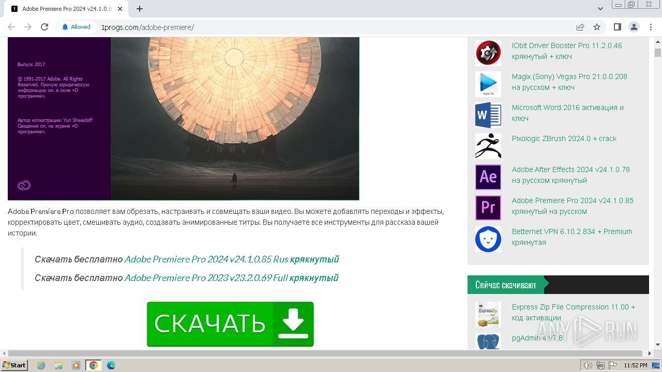This screenshot has width=662, height=372.
Task: Open Microsoft Word 2016 активация link
Action: 568,113
